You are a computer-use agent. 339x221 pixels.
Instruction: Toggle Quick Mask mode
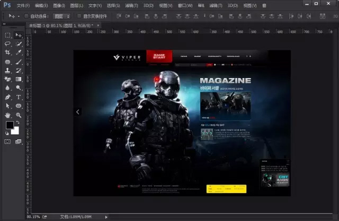7,141
